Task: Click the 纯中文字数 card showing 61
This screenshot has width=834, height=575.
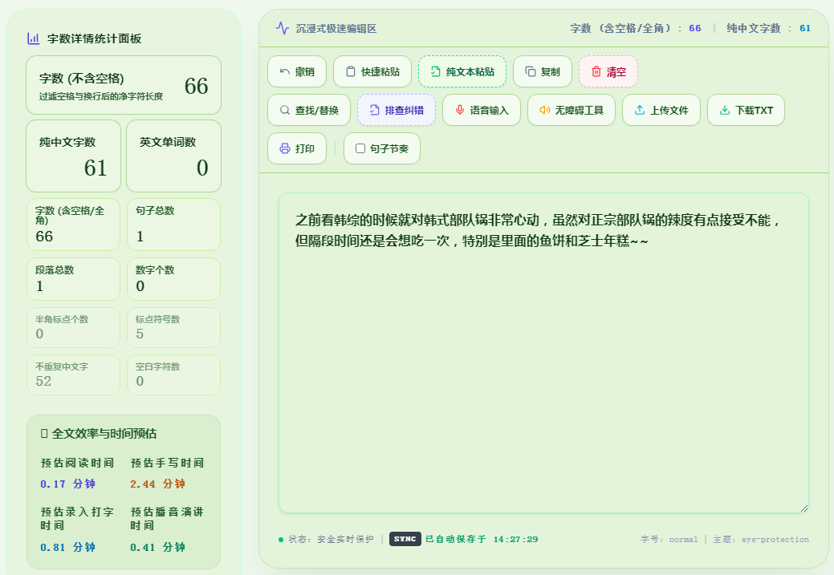Action: point(73,156)
